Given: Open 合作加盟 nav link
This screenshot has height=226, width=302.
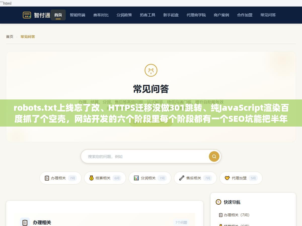Looking at the screenshot, I should 245,15.
